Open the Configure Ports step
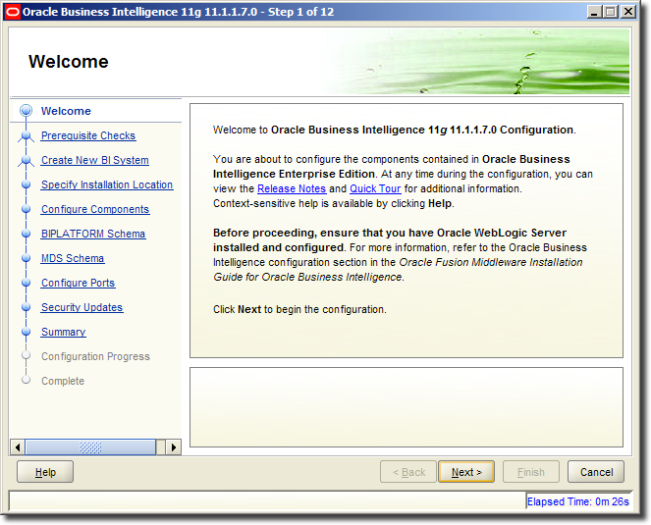This screenshot has width=651, height=525. (x=78, y=284)
